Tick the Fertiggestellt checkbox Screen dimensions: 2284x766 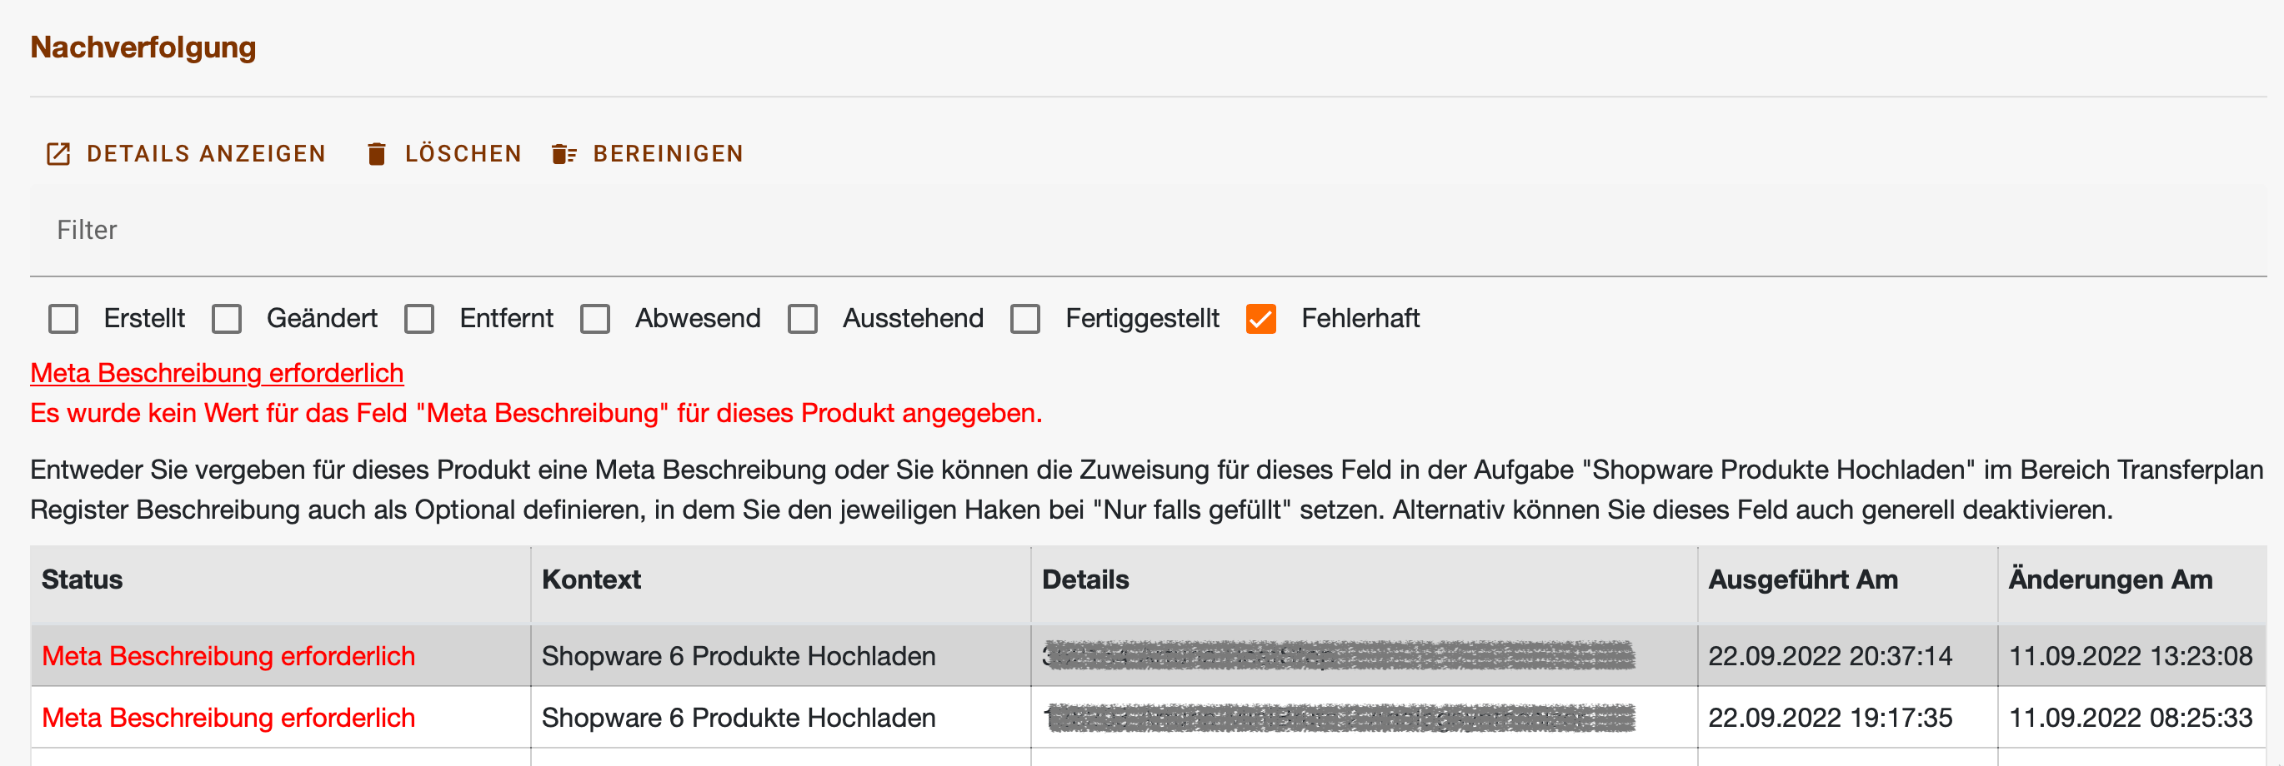point(1025,319)
